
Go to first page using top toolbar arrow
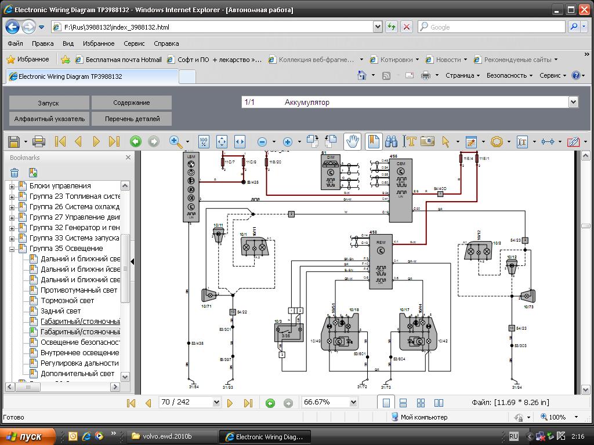60,141
